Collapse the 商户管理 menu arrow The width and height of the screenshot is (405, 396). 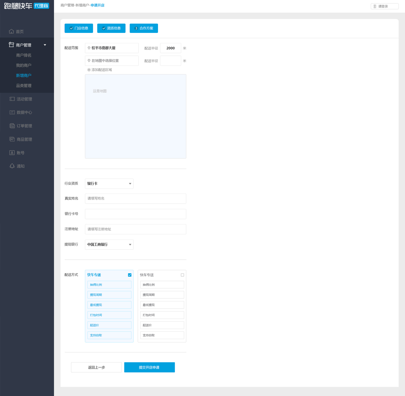(x=45, y=45)
